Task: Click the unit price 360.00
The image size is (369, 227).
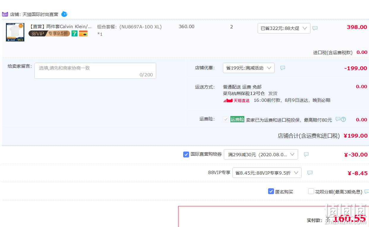Action: (x=187, y=27)
